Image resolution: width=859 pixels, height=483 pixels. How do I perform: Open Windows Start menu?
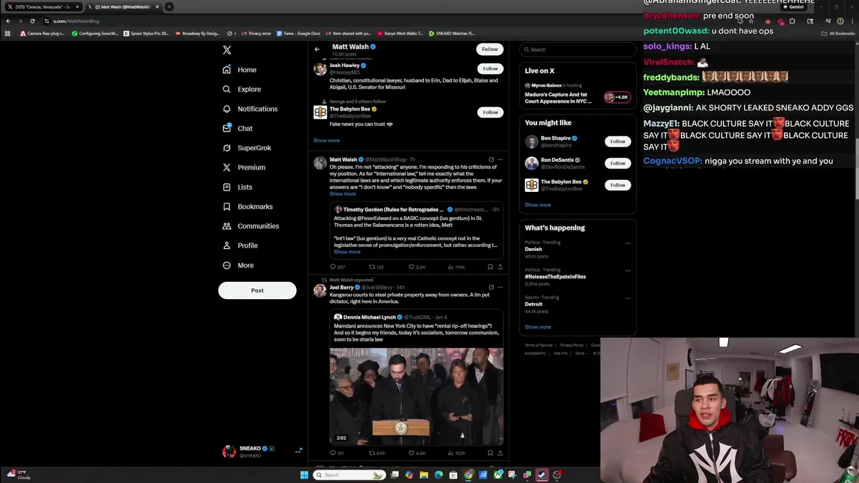click(x=304, y=475)
